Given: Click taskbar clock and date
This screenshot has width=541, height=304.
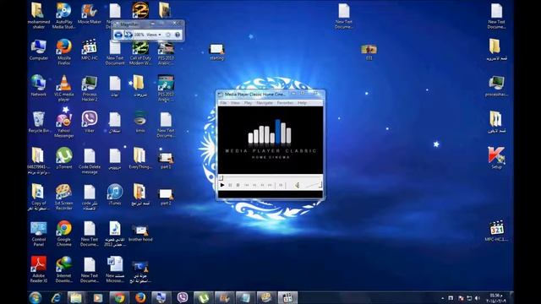Looking at the screenshot, I should [496, 298].
